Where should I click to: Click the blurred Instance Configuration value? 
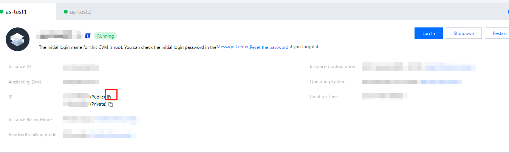[x=419, y=67]
